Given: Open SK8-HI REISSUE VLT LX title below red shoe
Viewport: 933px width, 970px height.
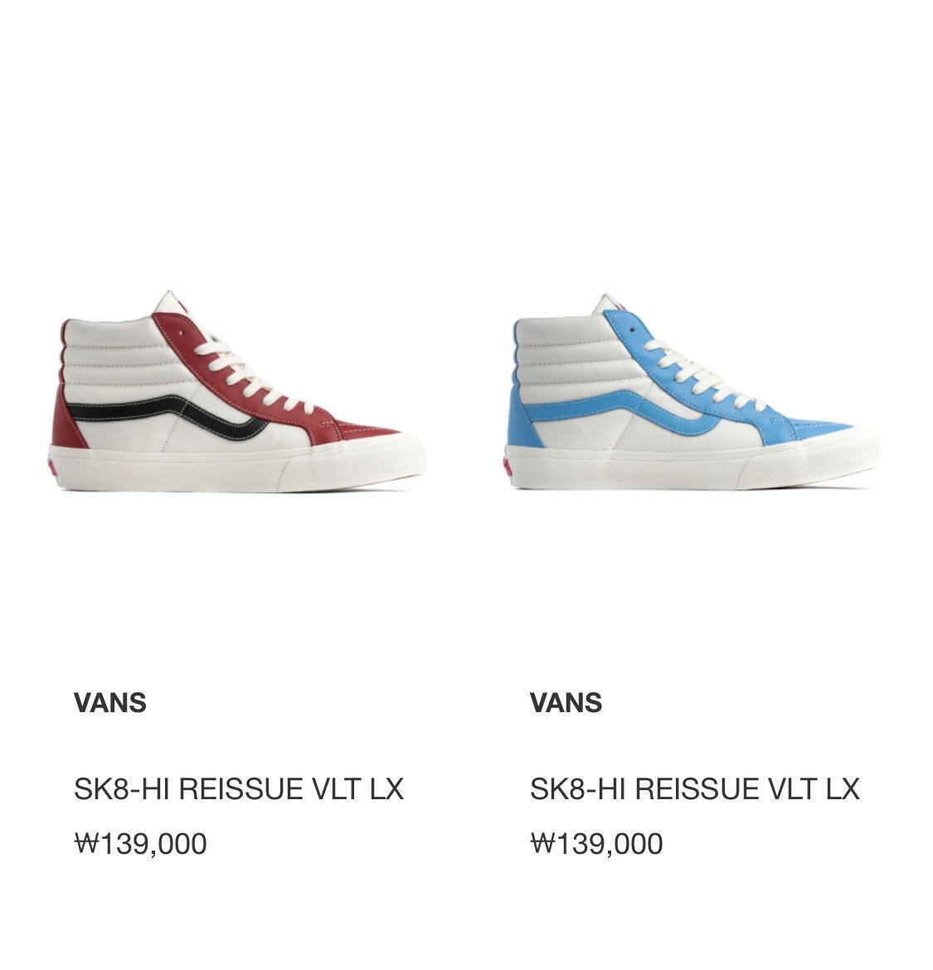Looking at the screenshot, I should [x=239, y=788].
